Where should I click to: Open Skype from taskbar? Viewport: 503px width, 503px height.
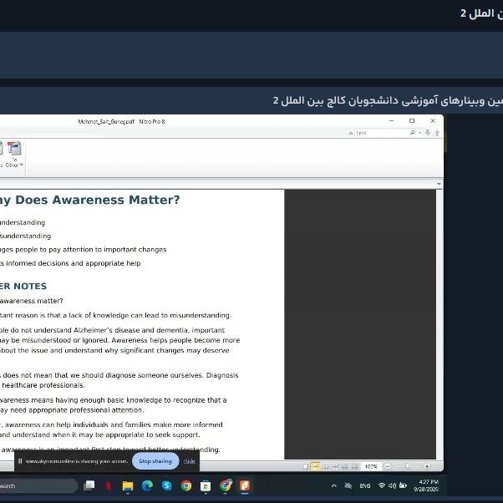click(x=167, y=486)
